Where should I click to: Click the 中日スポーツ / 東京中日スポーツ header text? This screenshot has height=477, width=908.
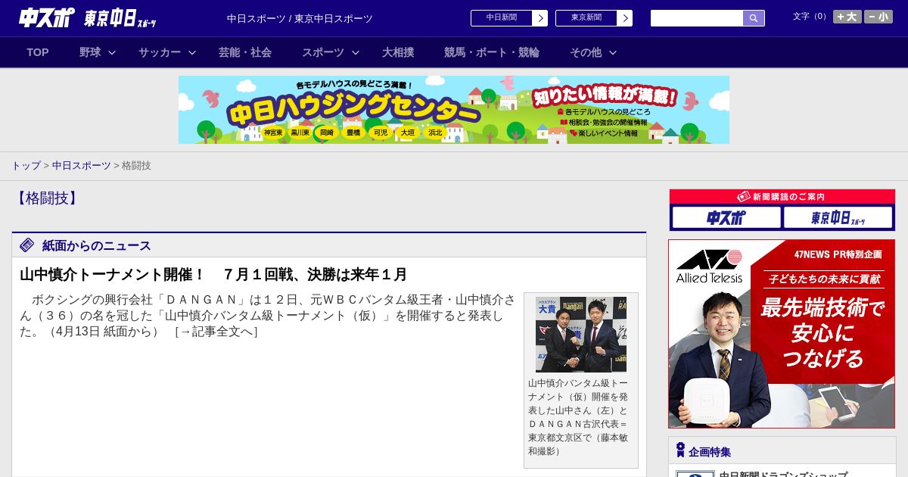(x=300, y=18)
